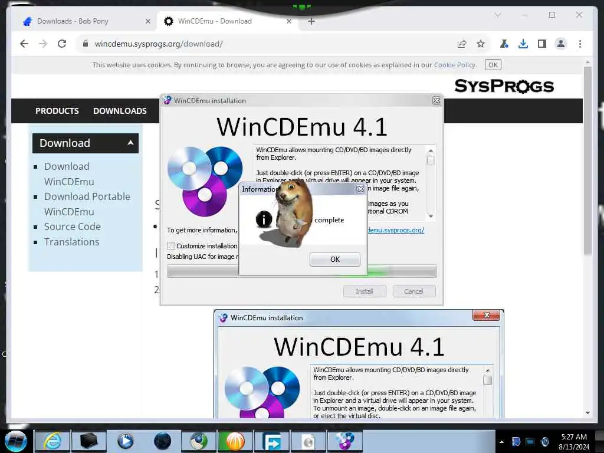Click the address bar URL
This screenshot has height=453, width=604.
(159, 44)
